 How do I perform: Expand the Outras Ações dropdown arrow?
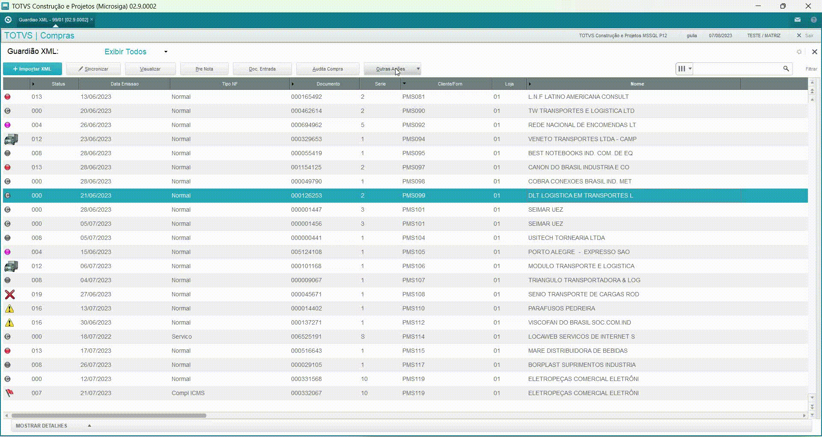coord(418,69)
